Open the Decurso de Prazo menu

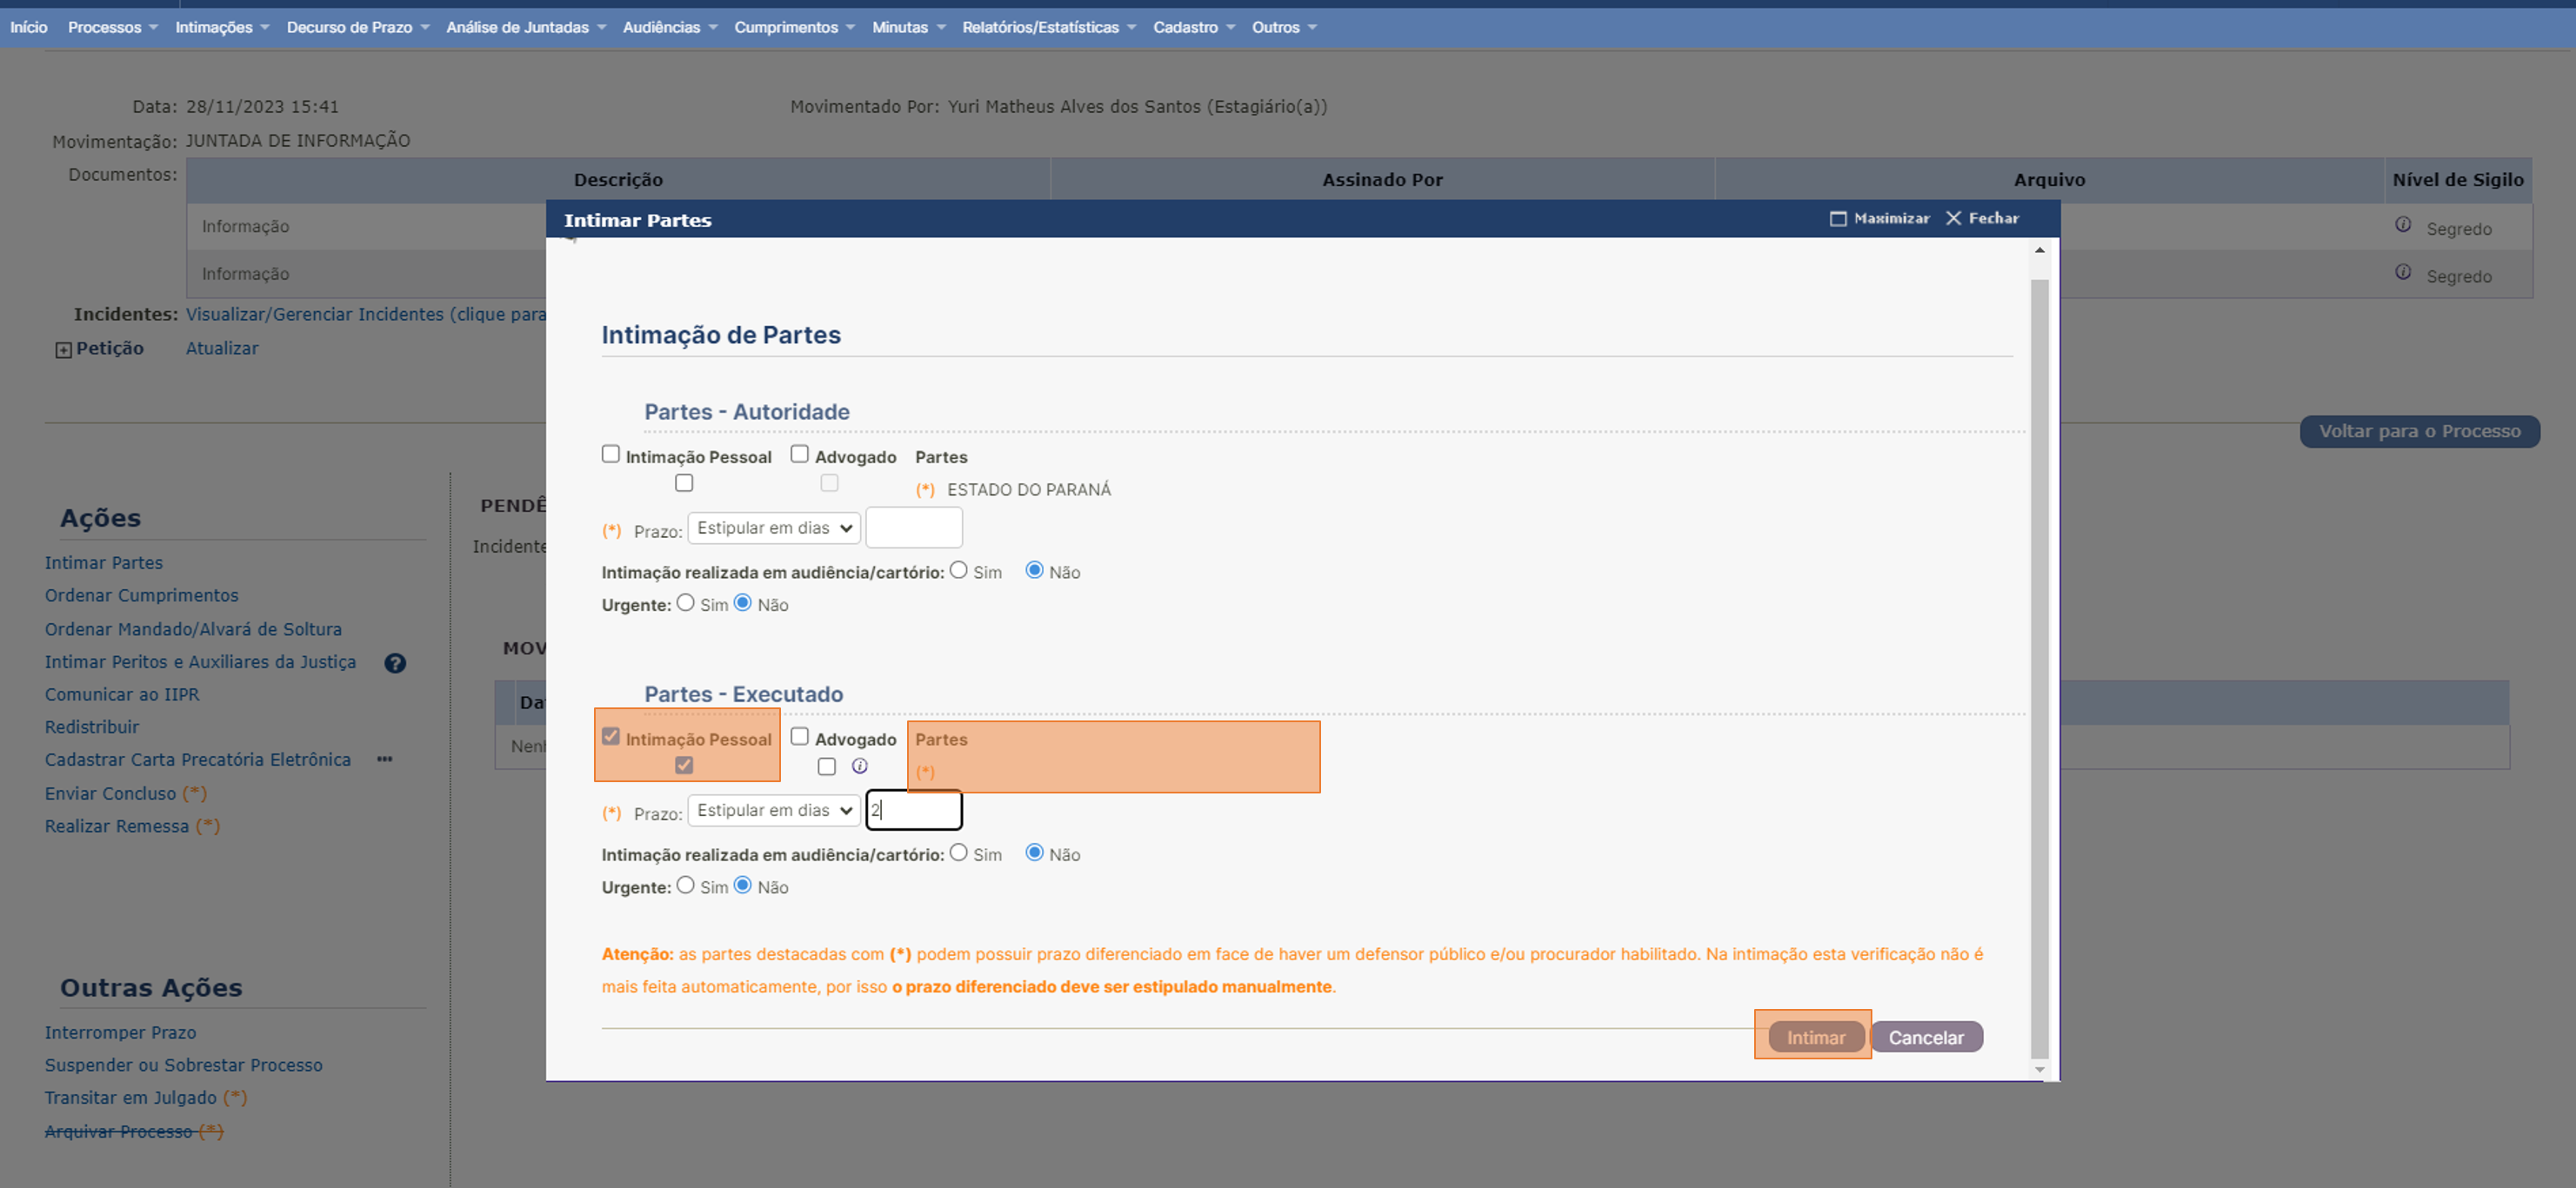click(x=358, y=27)
